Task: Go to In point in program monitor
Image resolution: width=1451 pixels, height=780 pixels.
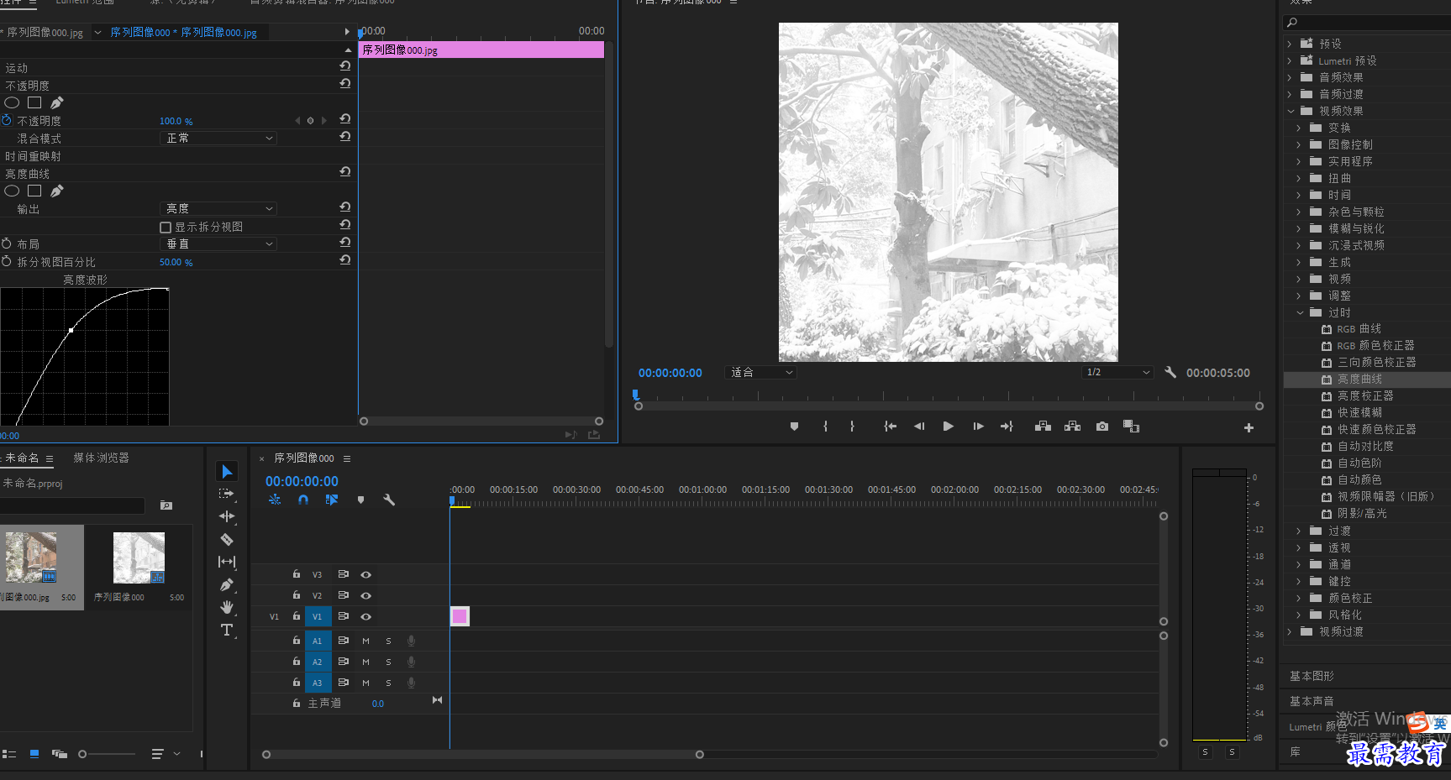Action: click(890, 427)
